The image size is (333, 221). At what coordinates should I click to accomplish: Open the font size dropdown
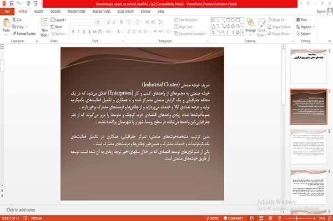coord(104,22)
